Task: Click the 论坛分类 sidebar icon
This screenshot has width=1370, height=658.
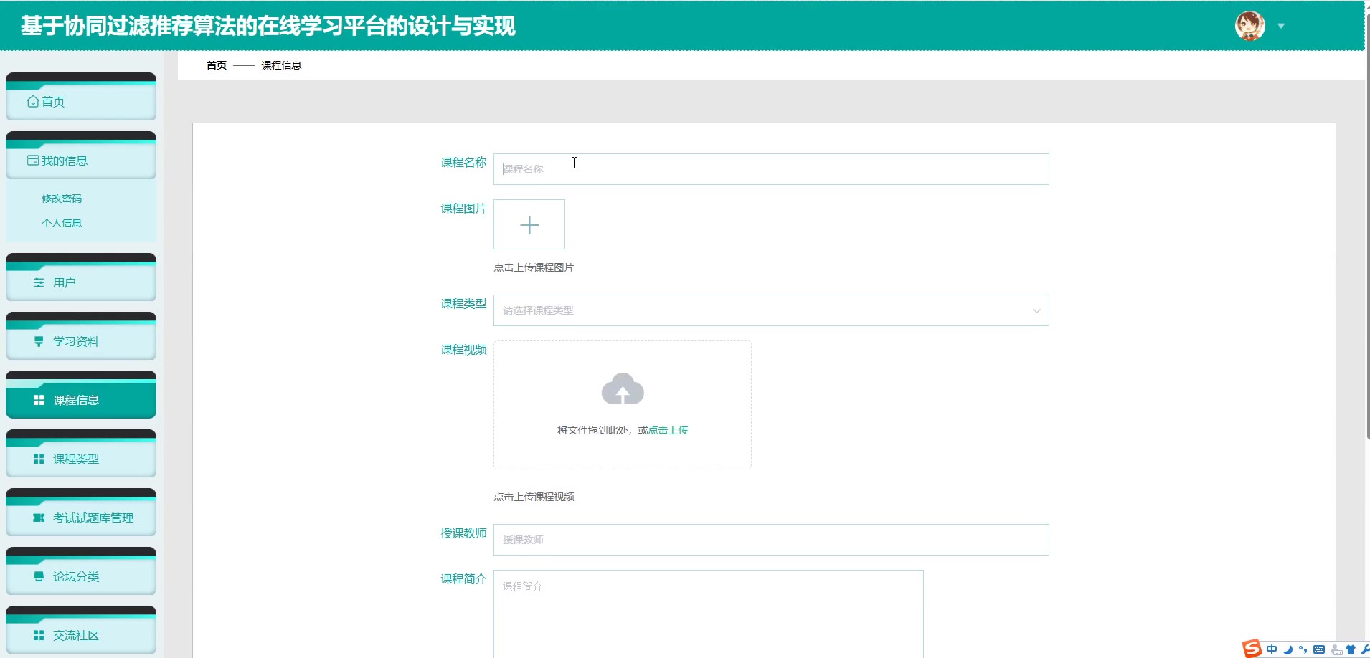Action: tap(39, 577)
